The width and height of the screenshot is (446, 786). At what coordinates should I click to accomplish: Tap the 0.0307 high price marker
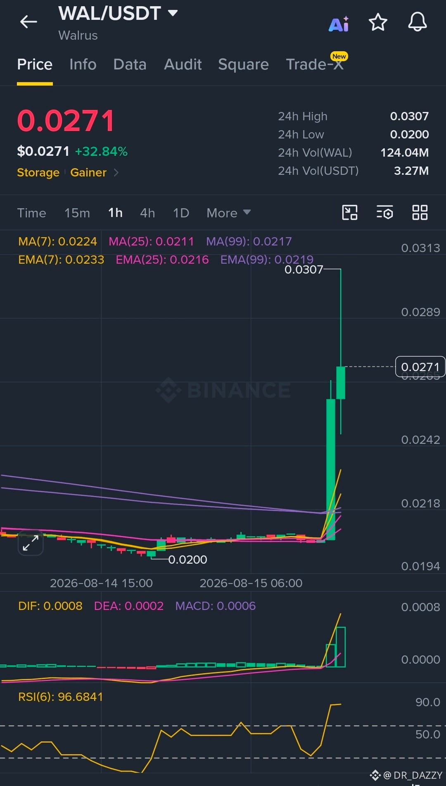coord(304,269)
